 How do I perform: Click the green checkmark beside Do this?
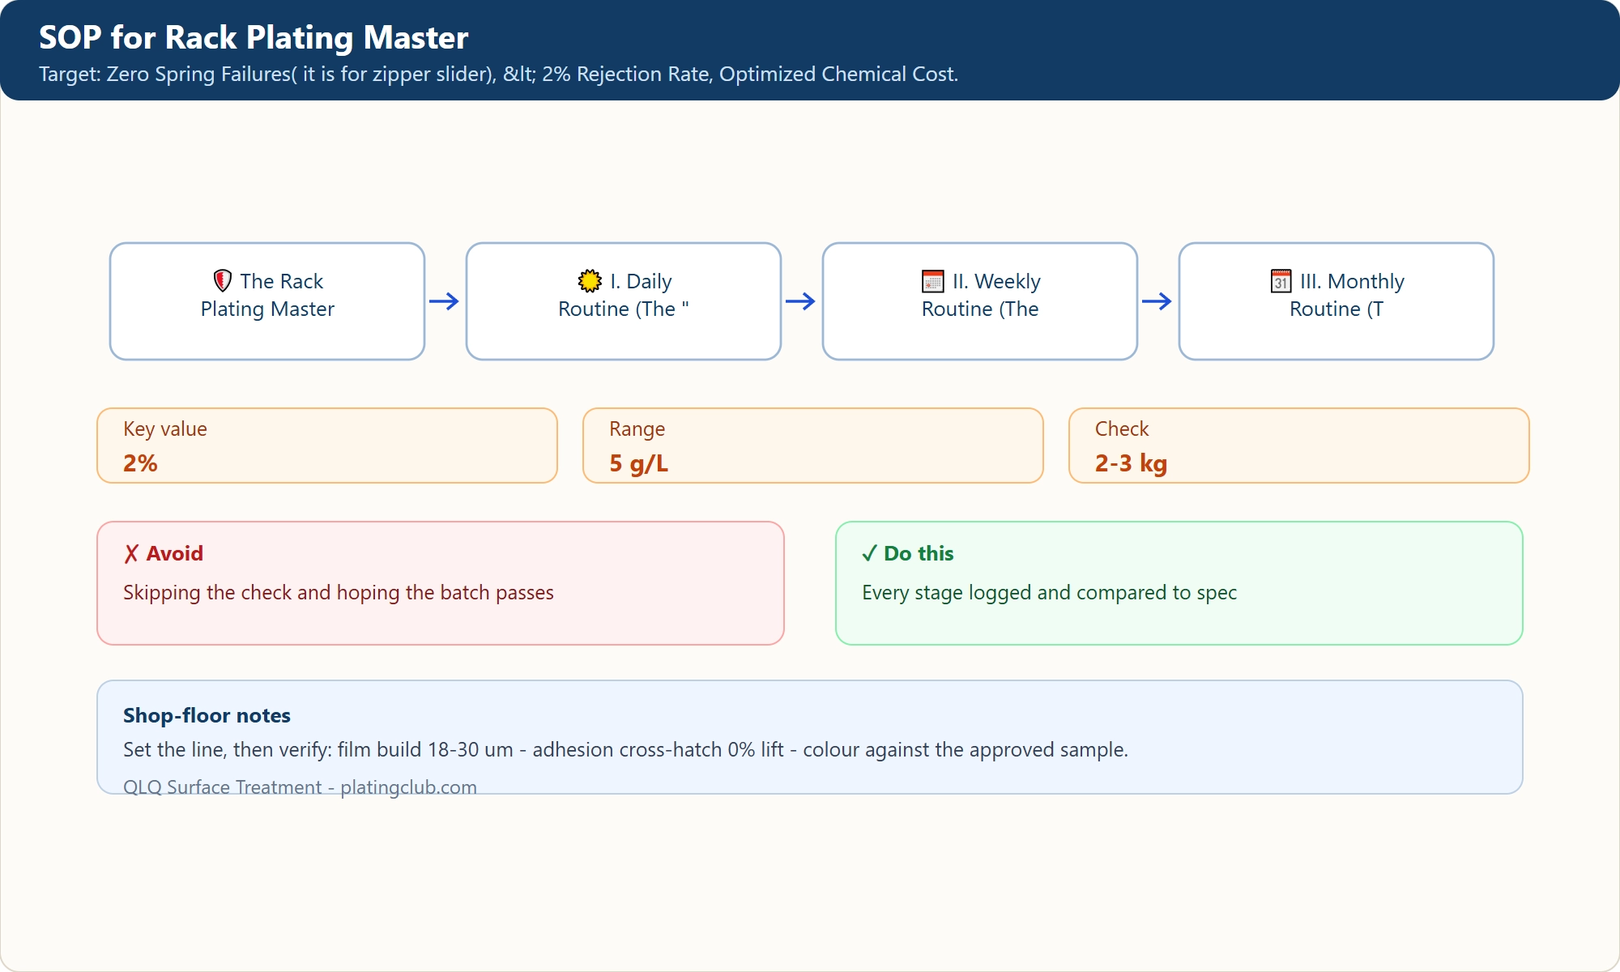coord(869,554)
